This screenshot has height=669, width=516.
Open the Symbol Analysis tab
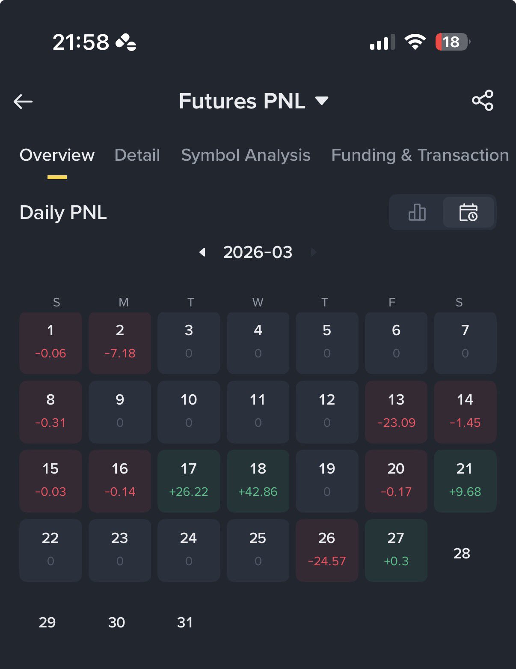[246, 155]
